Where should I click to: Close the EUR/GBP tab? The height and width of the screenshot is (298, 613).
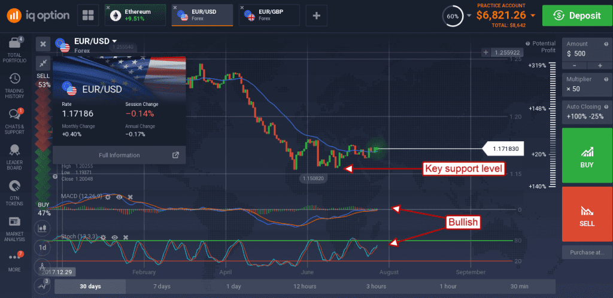[x=242, y=8]
